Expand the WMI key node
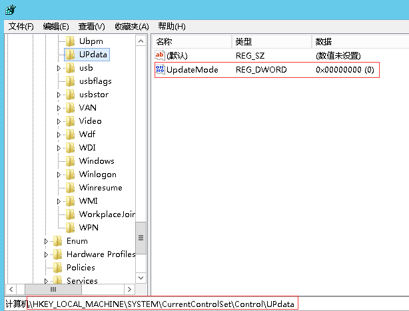409x311 pixels. tap(59, 201)
